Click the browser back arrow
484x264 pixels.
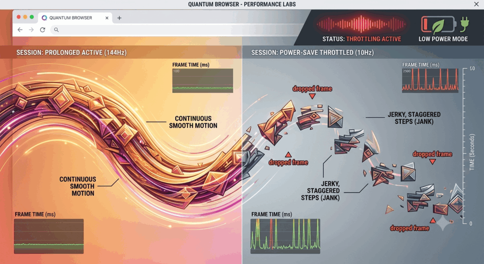(x=20, y=30)
